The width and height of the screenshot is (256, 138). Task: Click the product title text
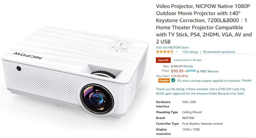(204, 24)
